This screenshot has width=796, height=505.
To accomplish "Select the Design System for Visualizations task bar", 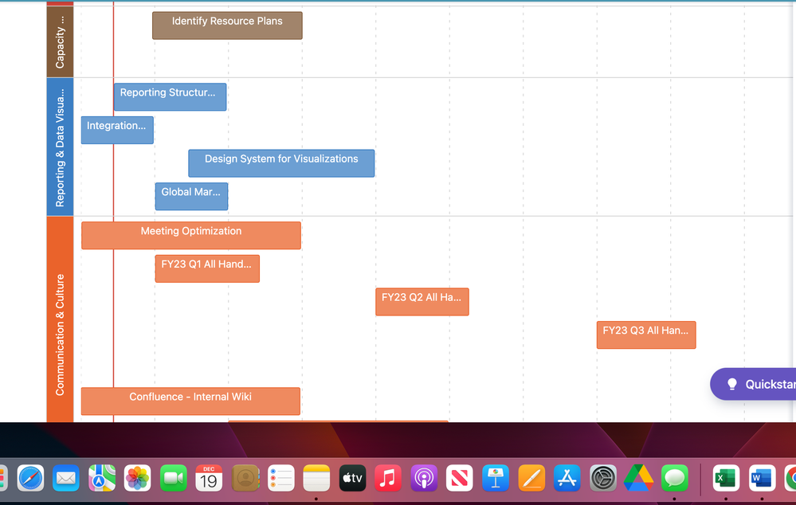I will pyautogui.click(x=280, y=162).
